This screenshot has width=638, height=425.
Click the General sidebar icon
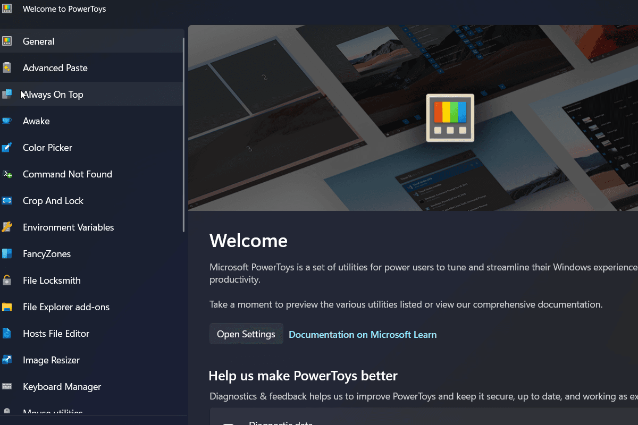click(x=6, y=41)
